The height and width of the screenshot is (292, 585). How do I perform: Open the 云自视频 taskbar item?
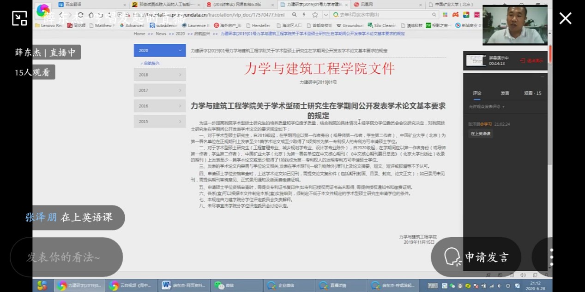point(132,286)
